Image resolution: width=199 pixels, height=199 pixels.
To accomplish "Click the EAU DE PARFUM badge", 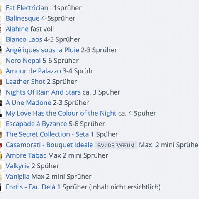I will pyautogui.click(x=116, y=145).
